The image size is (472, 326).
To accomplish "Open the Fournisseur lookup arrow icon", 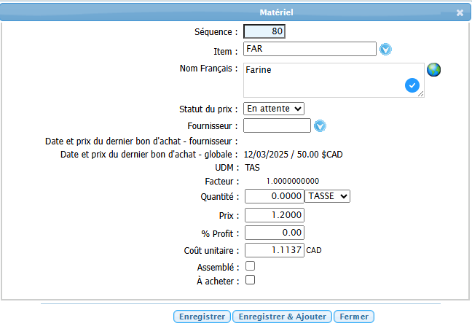I will coord(320,126).
